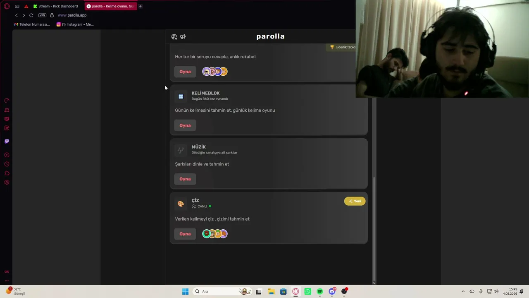Play the MÜZİK song guessing game
Screen dimensions: 529x298
coord(185,179)
